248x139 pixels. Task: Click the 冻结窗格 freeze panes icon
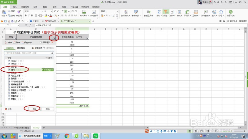tap(206, 12)
